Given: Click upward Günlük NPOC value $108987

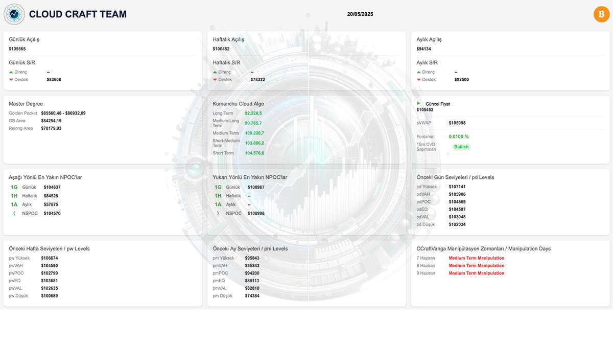Looking at the screenshot, I should click(x=256, y=187).
